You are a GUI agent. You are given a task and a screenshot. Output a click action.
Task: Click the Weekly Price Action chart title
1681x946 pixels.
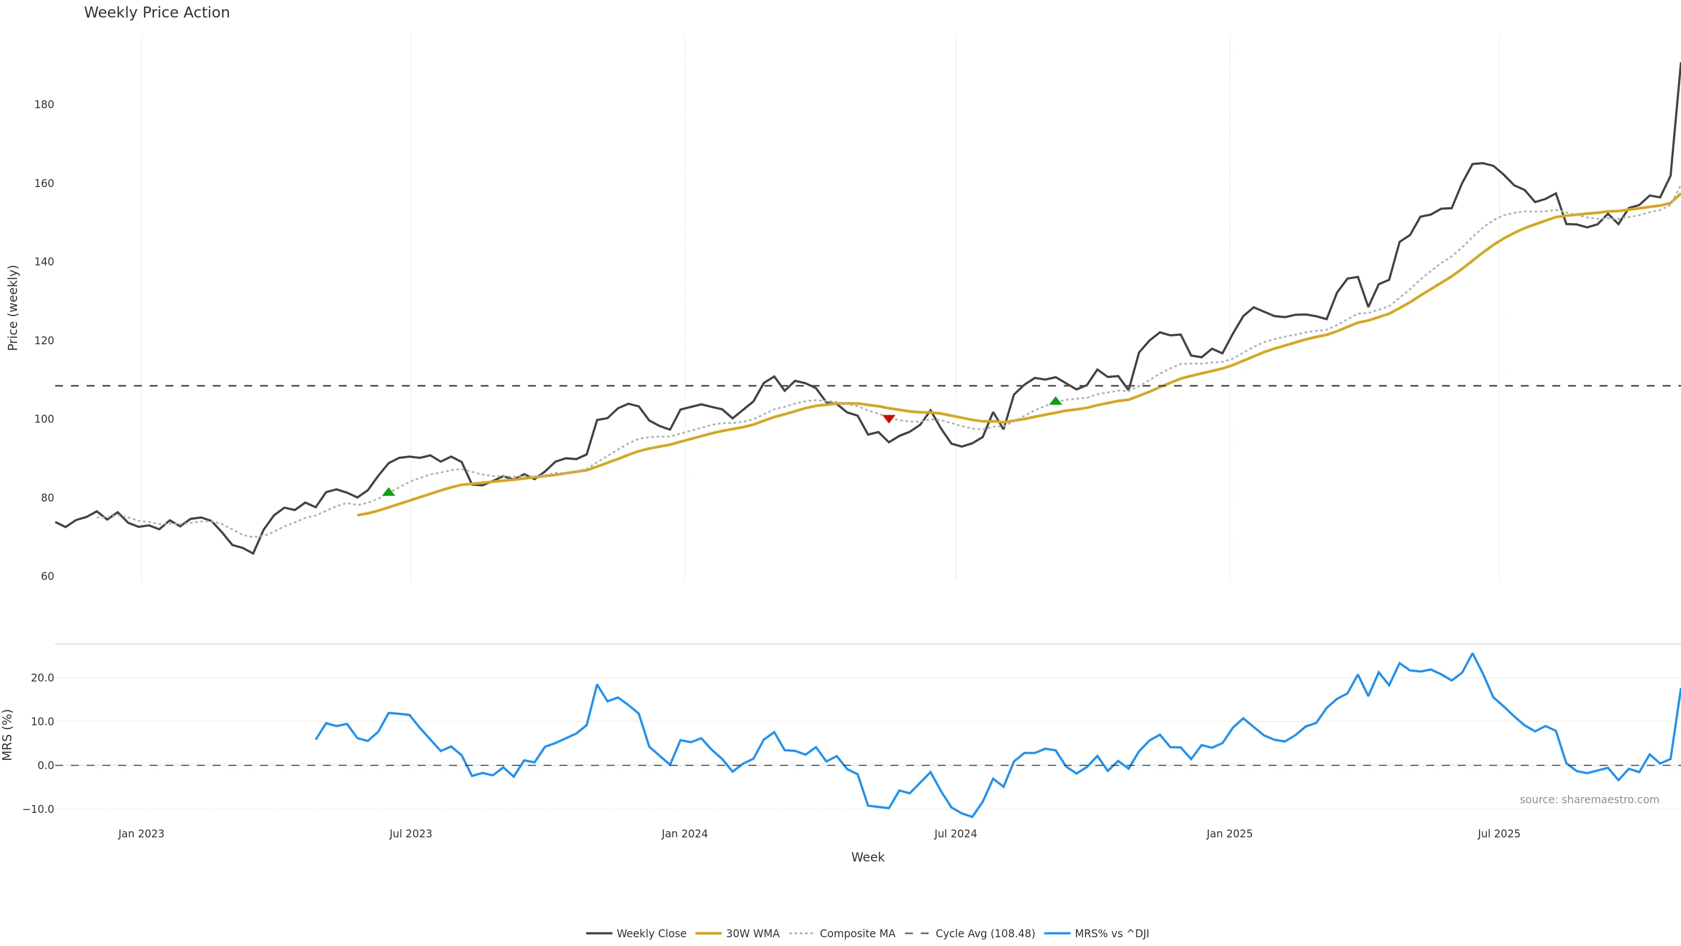pos(157,12)
